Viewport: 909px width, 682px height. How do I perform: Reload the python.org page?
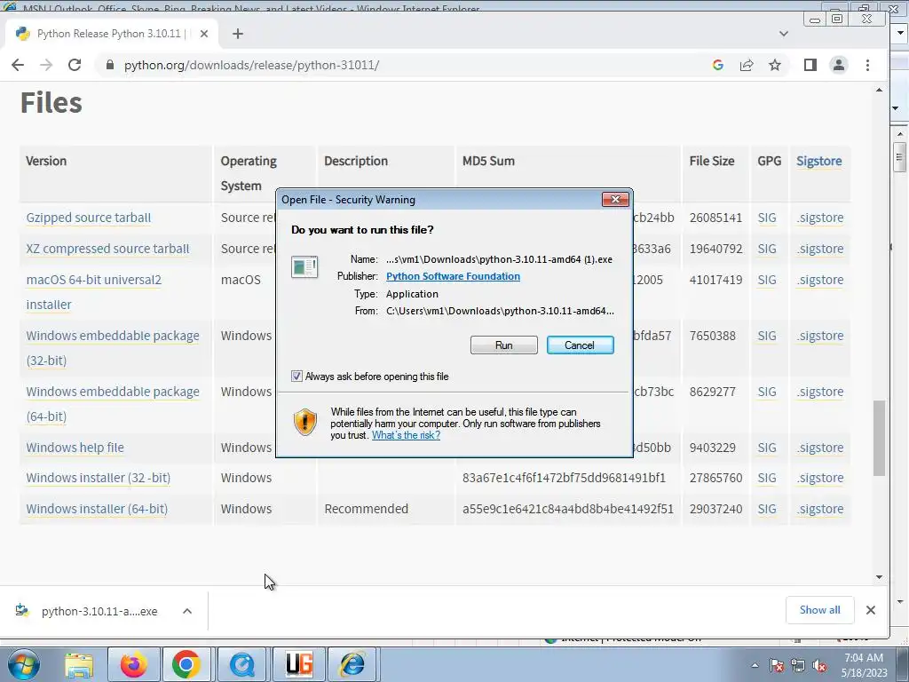(75, 65)
